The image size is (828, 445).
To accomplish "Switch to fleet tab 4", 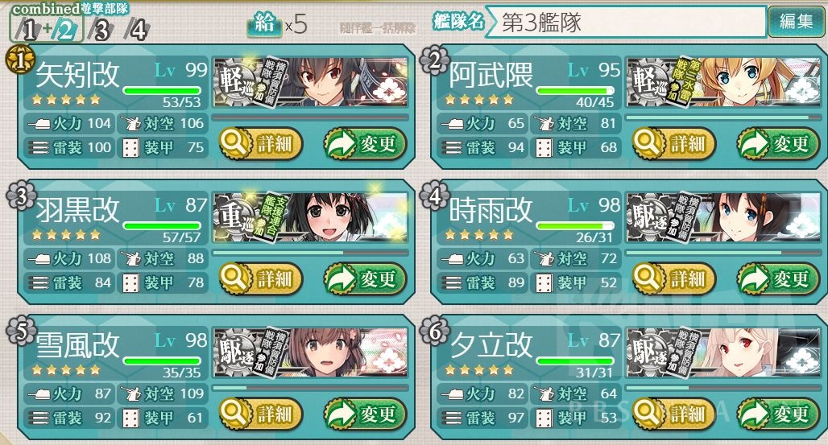I will coord(137,30).
